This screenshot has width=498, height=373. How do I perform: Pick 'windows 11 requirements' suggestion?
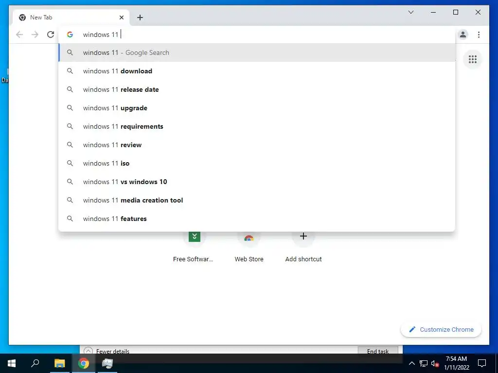(257, 126)
